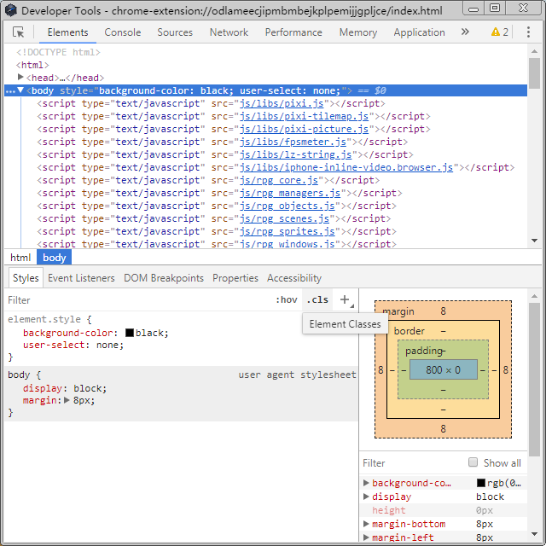Image resolution: width=546 pixels, height=546 pixels.
Task: Open the warnings count indicator
Action: [x=500, y=32]
